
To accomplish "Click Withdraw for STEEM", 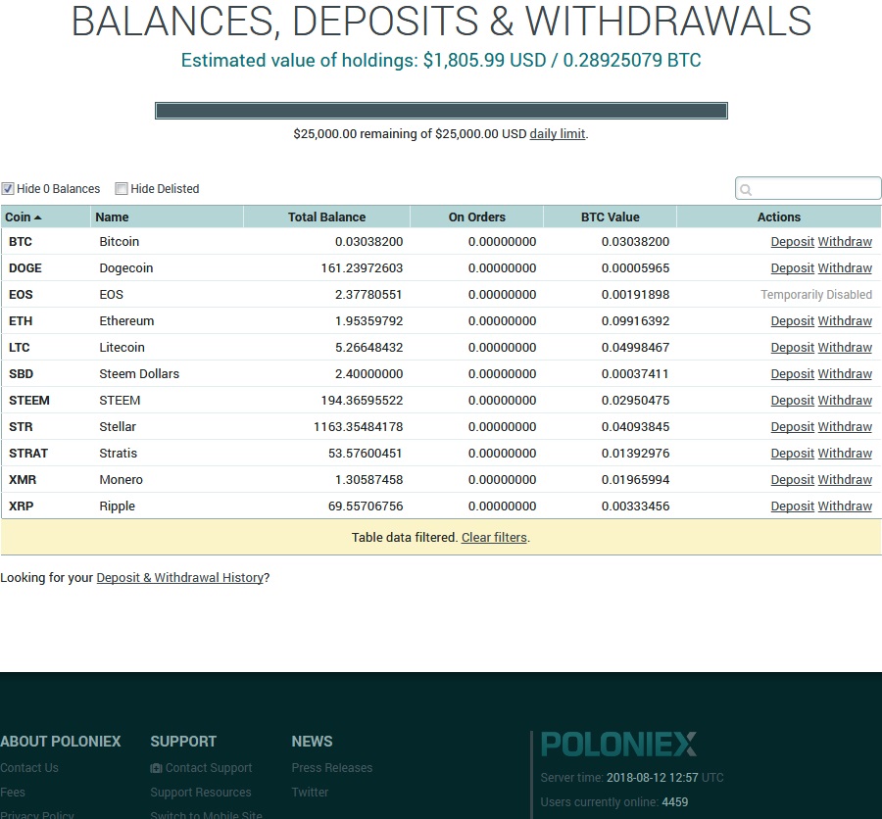I will pos(845,401).
